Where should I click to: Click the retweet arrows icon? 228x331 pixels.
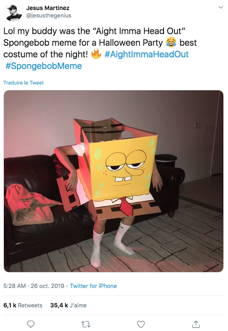coord(86,324)
